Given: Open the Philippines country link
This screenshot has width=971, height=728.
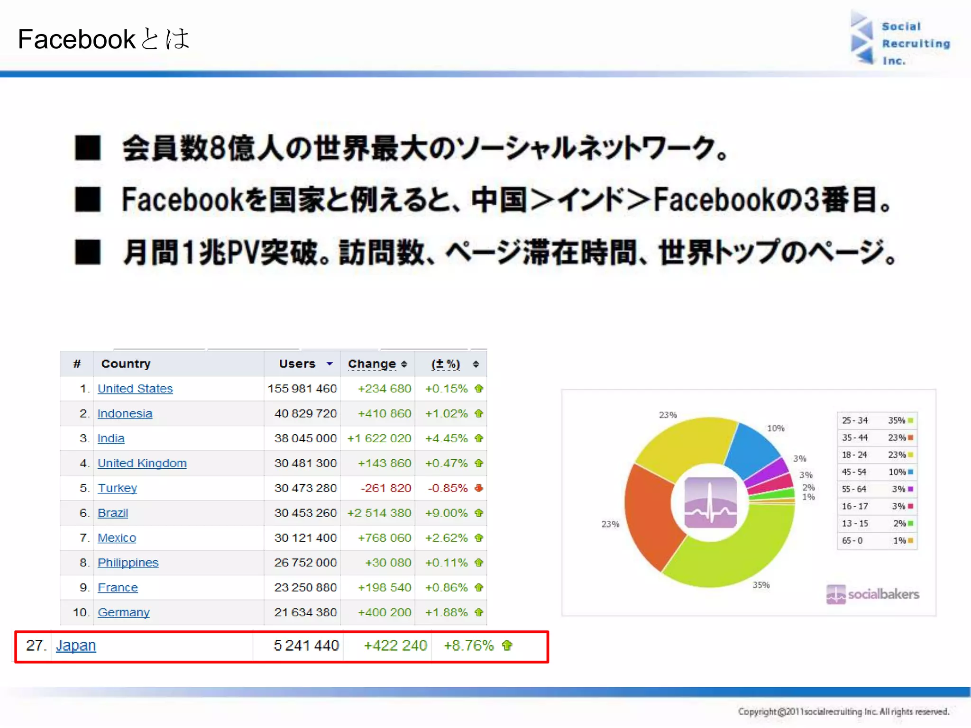Looking at the screenshot, I should 128,563.
